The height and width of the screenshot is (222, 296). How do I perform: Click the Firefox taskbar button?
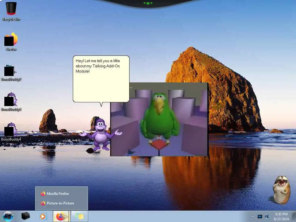tap(61, 216)
